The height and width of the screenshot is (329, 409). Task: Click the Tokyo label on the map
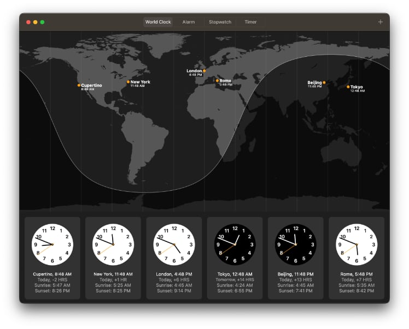point(357,87)
